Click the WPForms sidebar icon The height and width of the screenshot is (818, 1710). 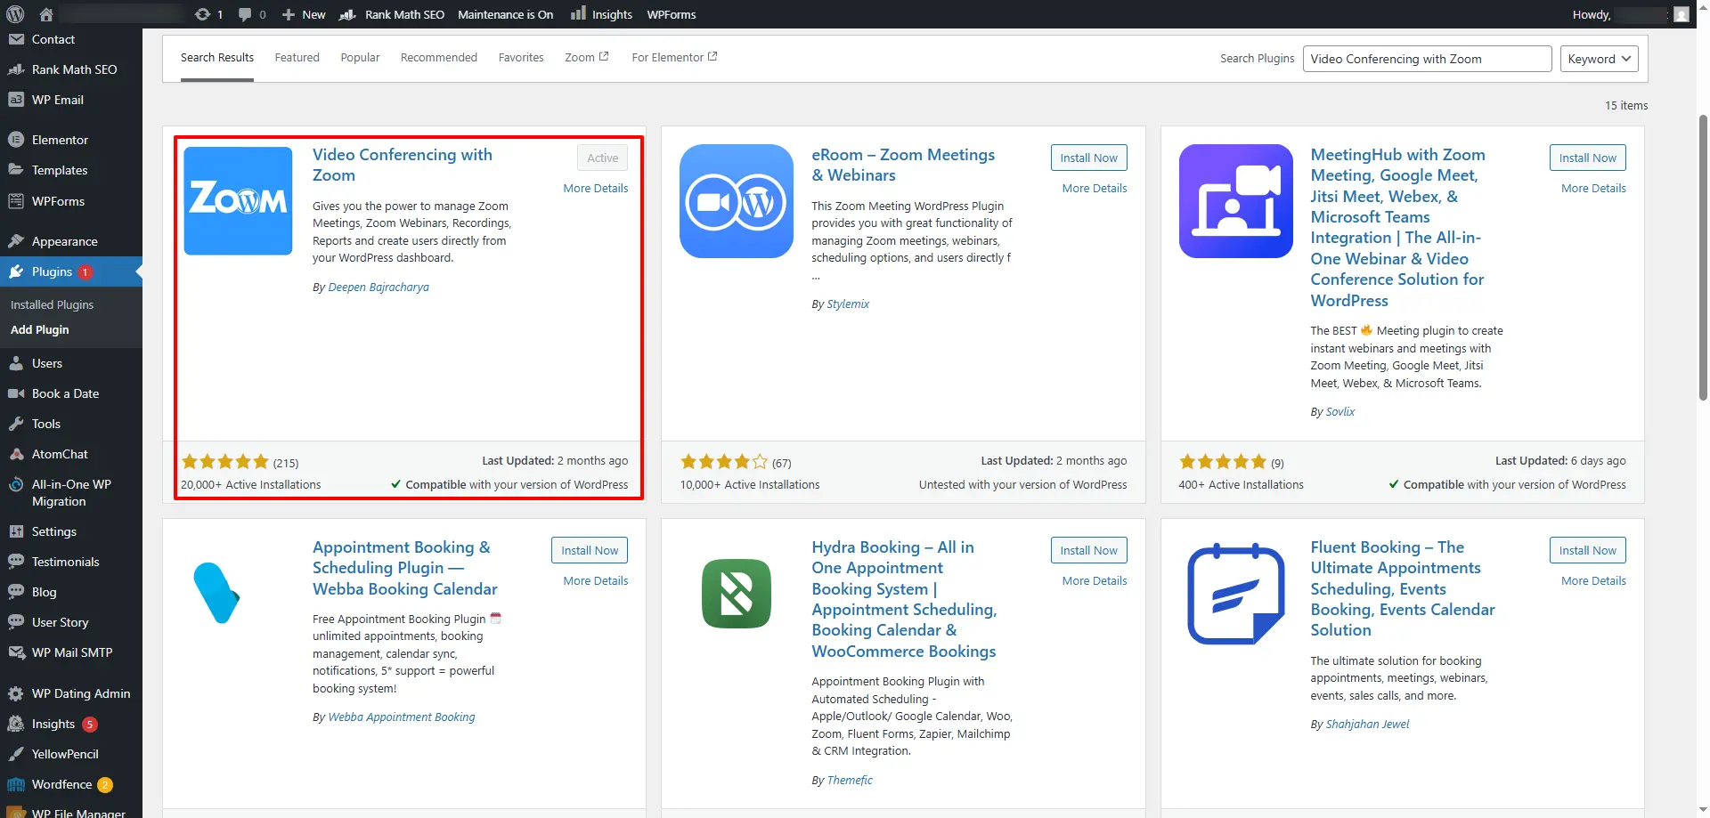16,201
